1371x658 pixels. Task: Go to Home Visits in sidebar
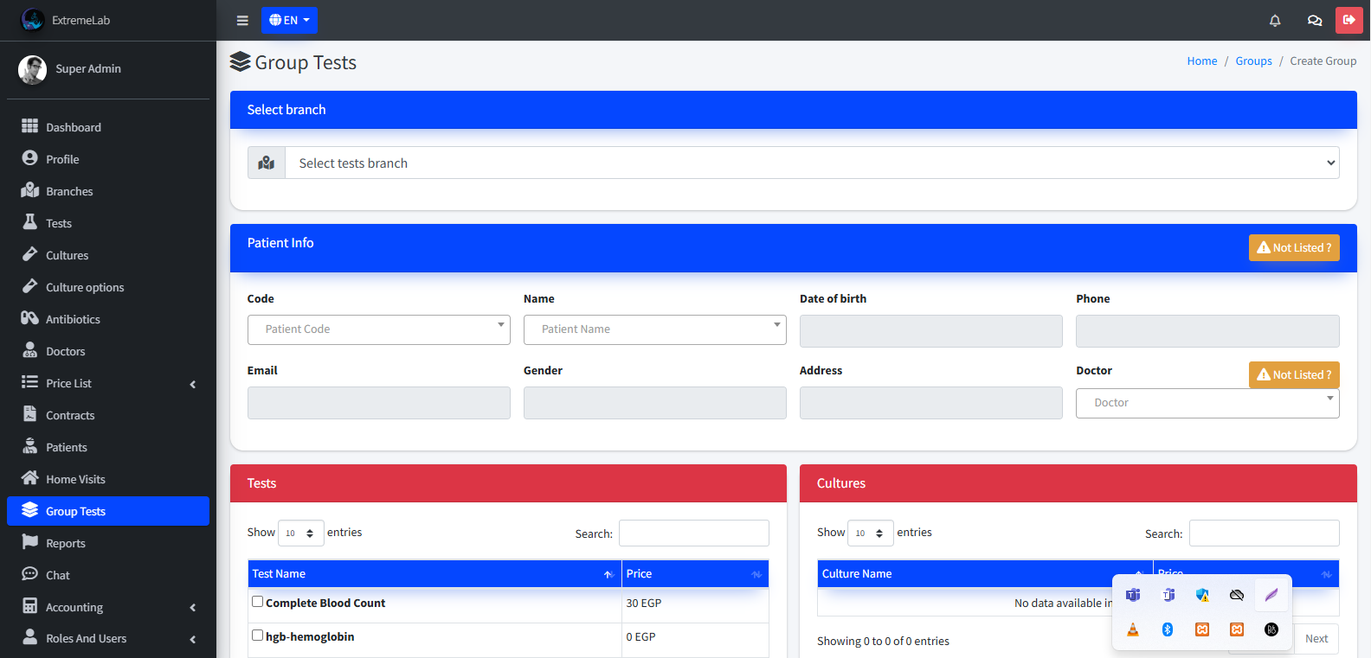tap(75, 479)
